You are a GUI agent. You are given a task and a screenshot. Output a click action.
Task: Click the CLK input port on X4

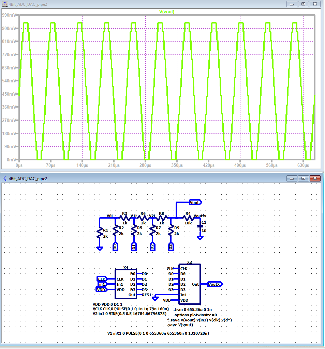point(102,279)
